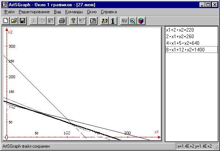The width and height of the screenshot is (220, 151).
Task: Click the New document toolbar icon
Action: (x=6, y=21)
